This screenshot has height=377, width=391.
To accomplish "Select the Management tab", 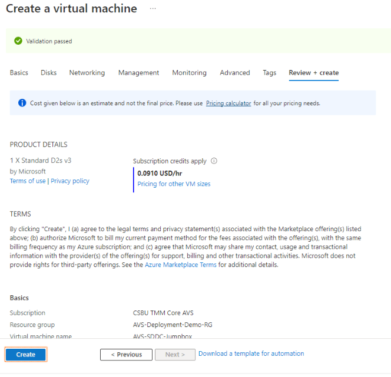I will (138, 73).
